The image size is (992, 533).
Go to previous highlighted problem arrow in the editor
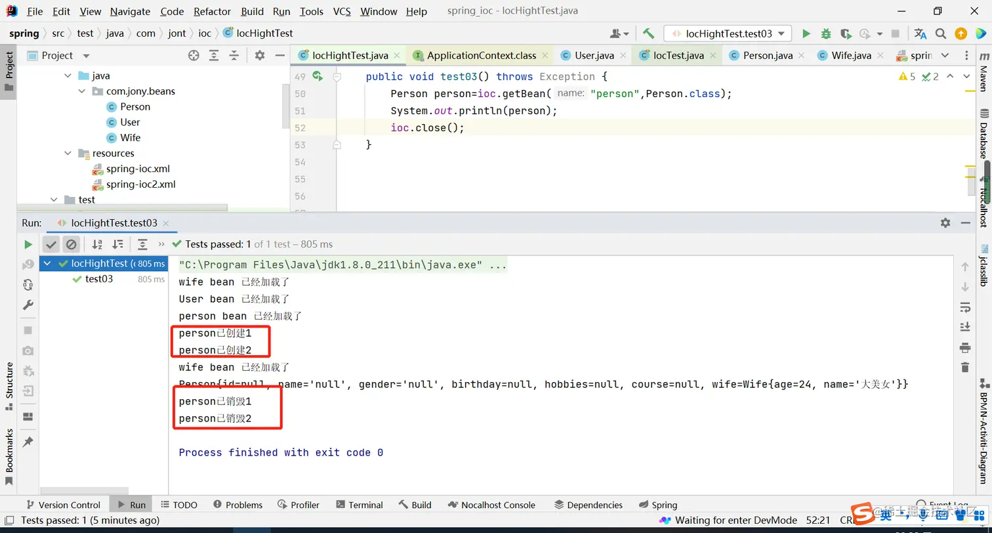coord(951,77)
